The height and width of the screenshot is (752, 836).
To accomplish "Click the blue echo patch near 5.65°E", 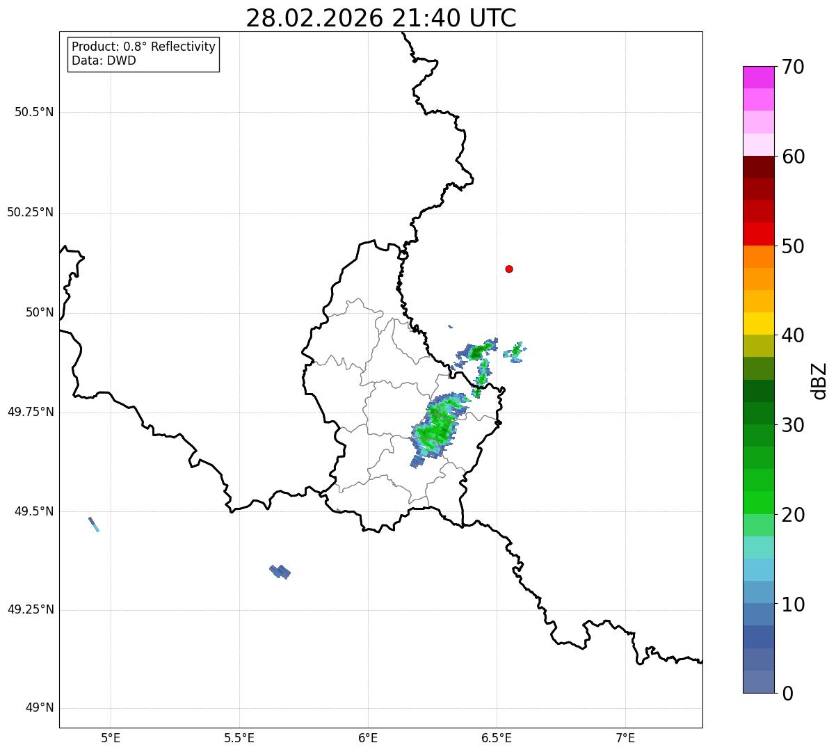I will click(x=280, y=571).
